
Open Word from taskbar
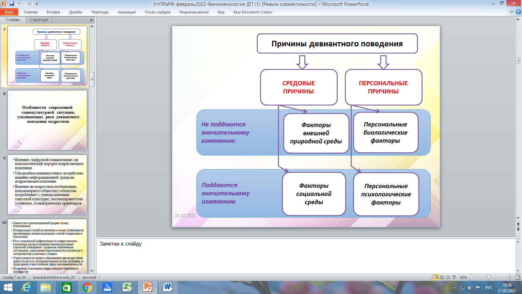168,287
